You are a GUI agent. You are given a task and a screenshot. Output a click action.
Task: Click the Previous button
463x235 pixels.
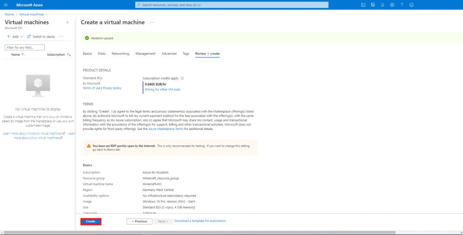pyautogui.click(x=139, y=221)
